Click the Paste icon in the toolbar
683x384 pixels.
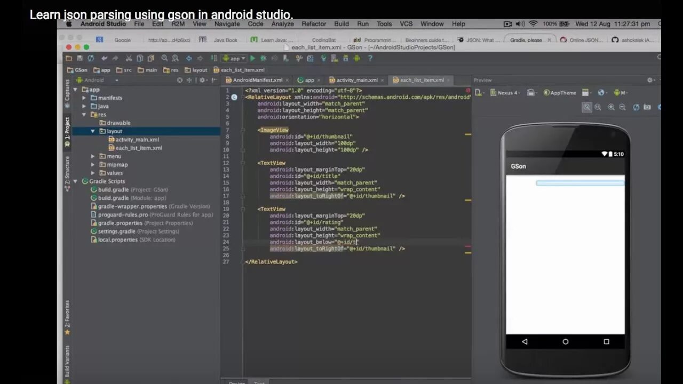151,58
